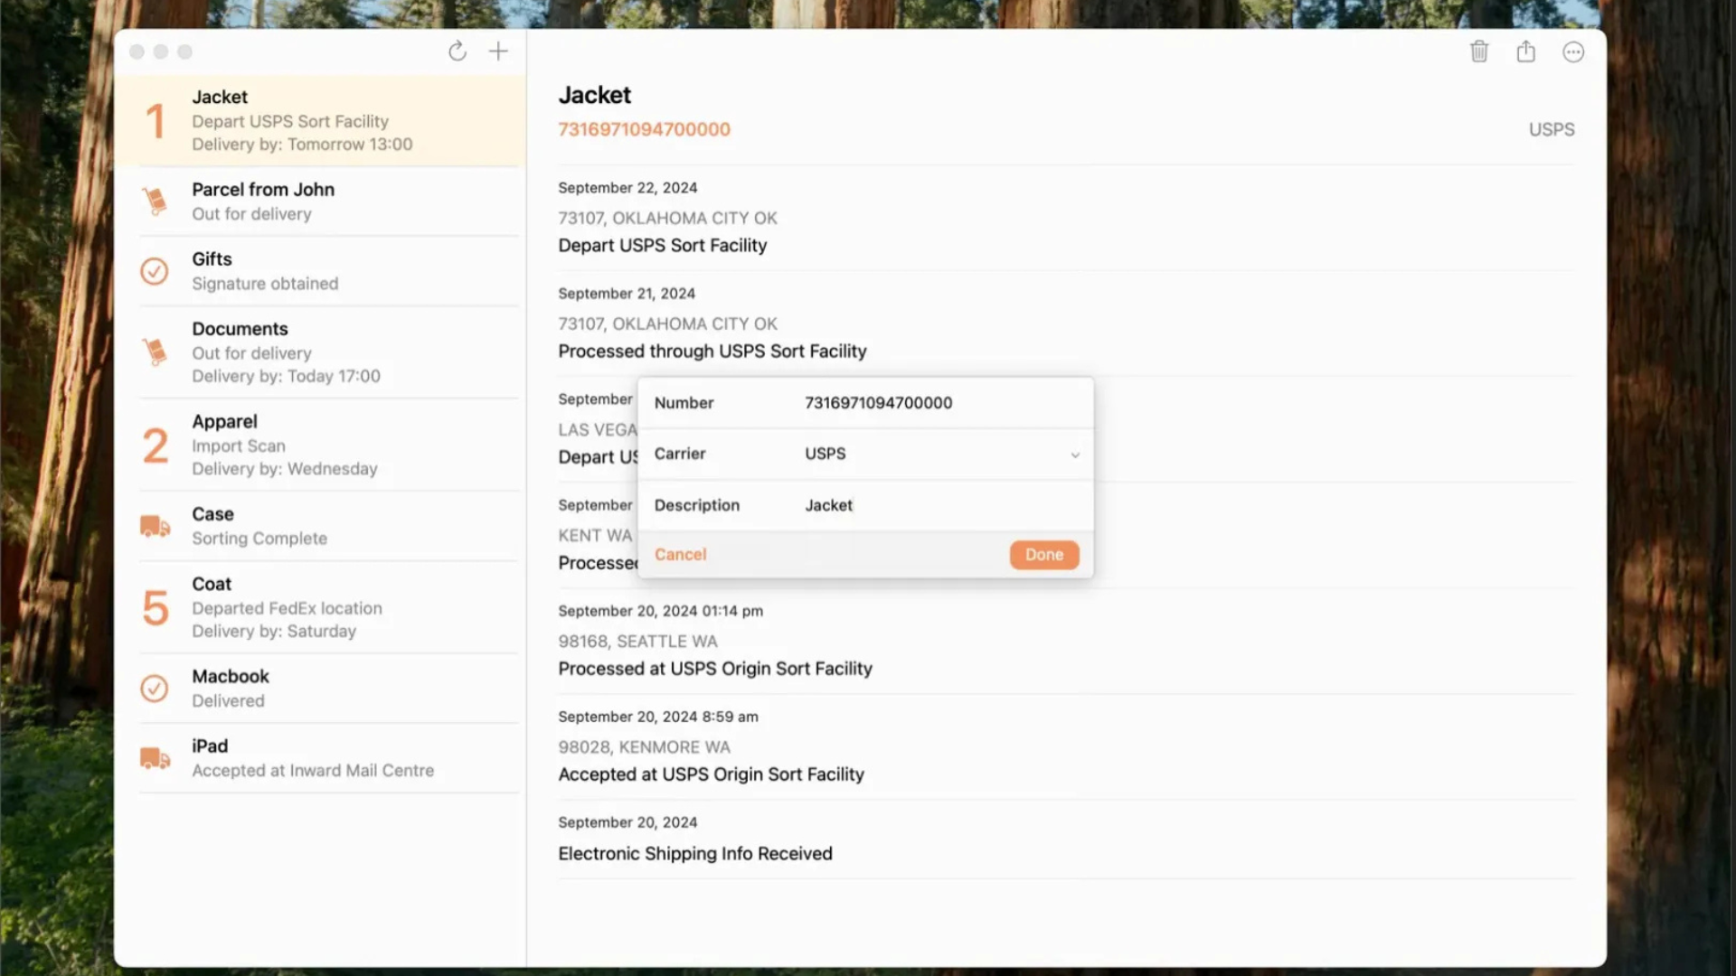The width and height of the screenshot is (1736, 976).
Task: Click the refresh icon in sidebar header
Action: [458, 52]
